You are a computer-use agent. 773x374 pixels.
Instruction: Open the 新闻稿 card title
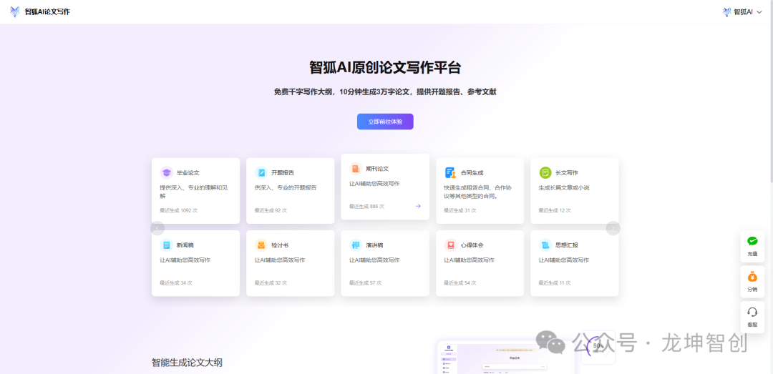(x=185, y=245)
